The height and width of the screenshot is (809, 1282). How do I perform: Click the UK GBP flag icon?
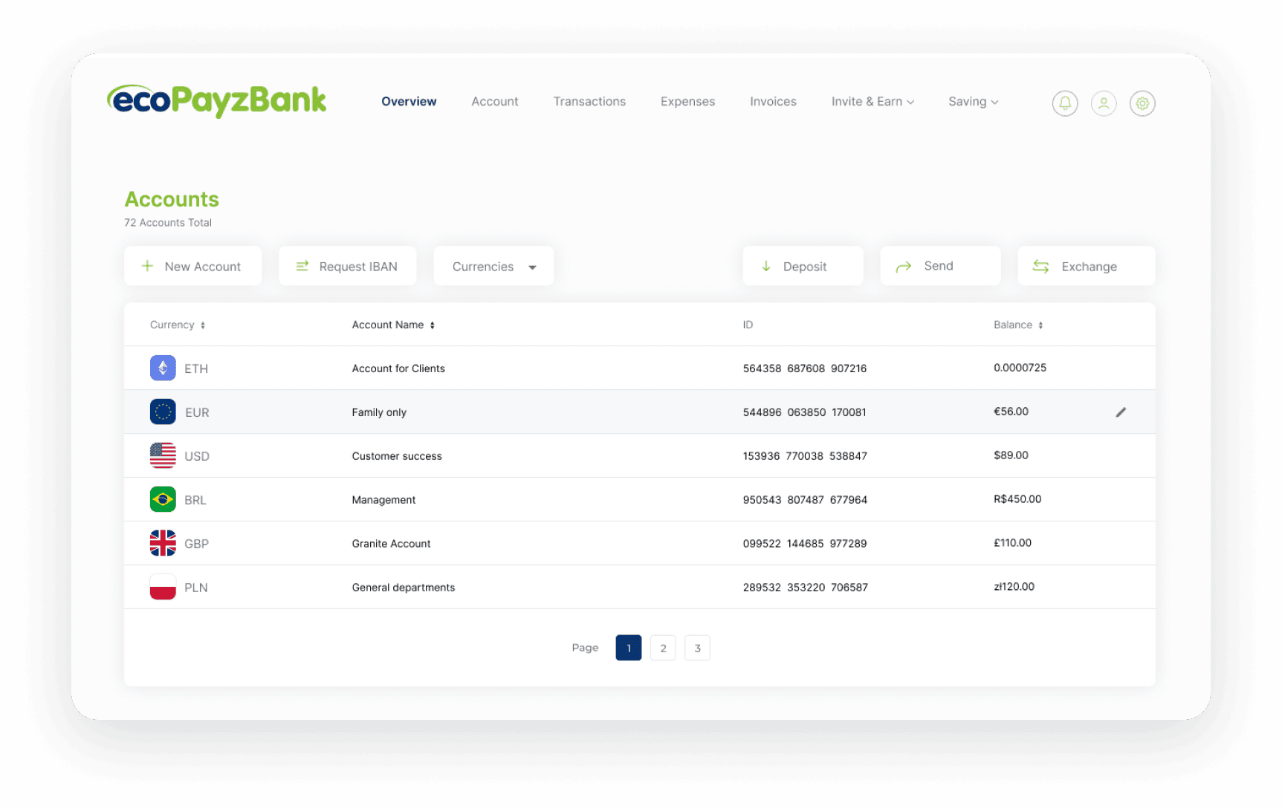163,543
